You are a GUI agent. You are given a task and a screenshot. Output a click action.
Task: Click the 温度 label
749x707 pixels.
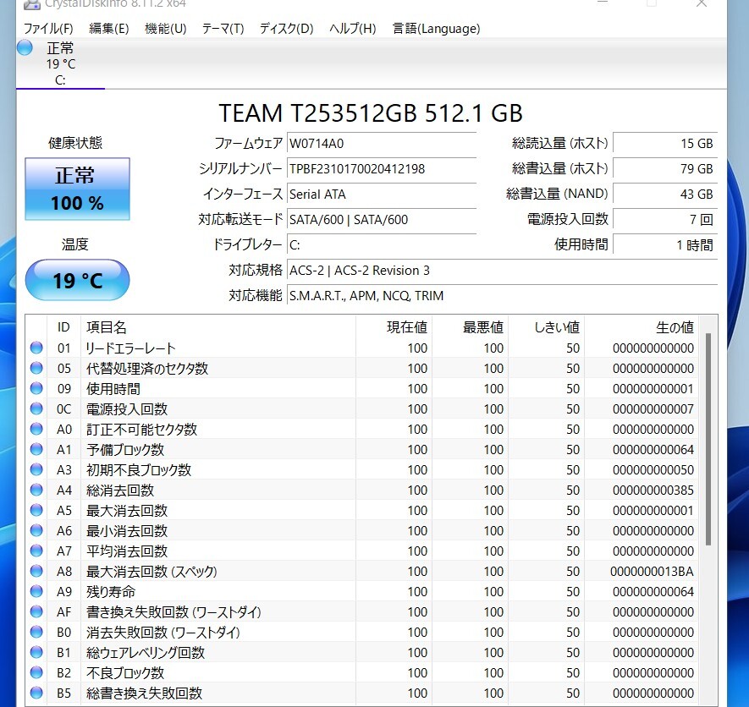(75, 244)
